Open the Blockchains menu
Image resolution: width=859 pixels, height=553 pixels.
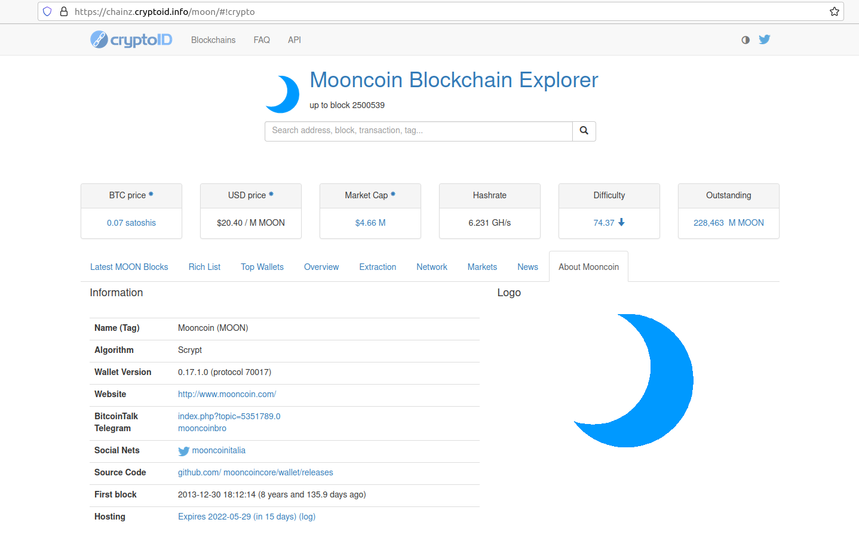(213, 40)
